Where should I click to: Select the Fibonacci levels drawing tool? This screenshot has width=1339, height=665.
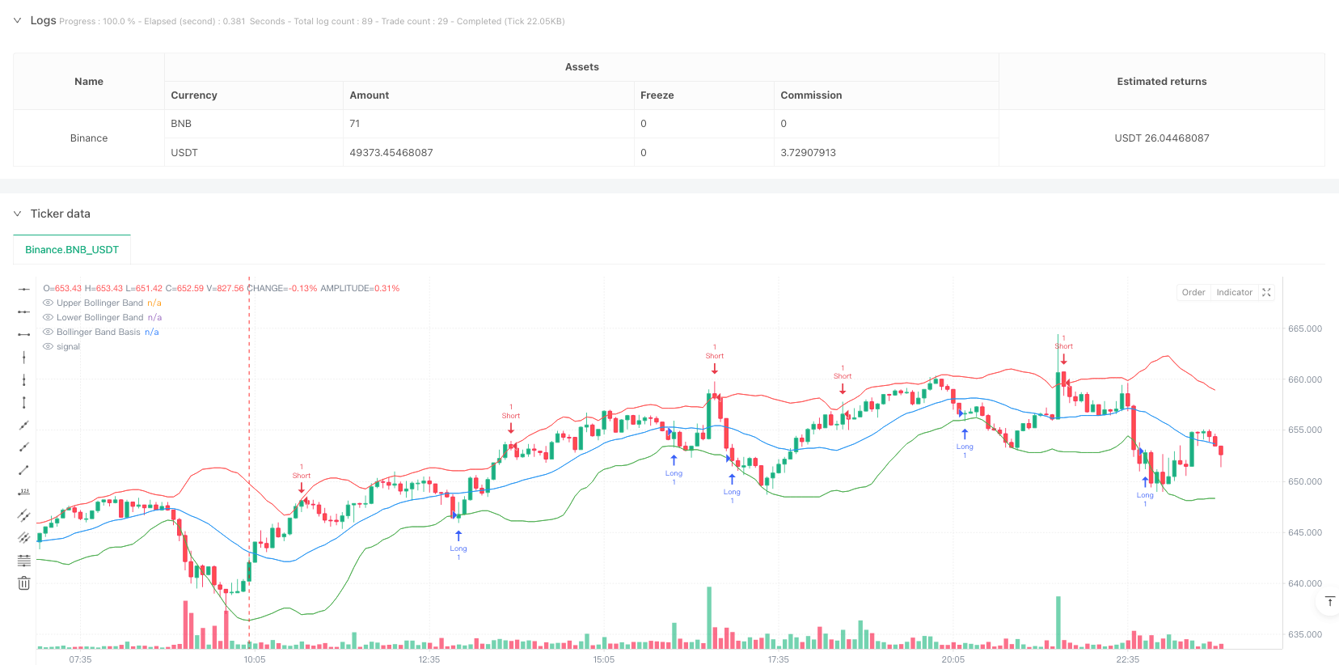coord(24,560)
